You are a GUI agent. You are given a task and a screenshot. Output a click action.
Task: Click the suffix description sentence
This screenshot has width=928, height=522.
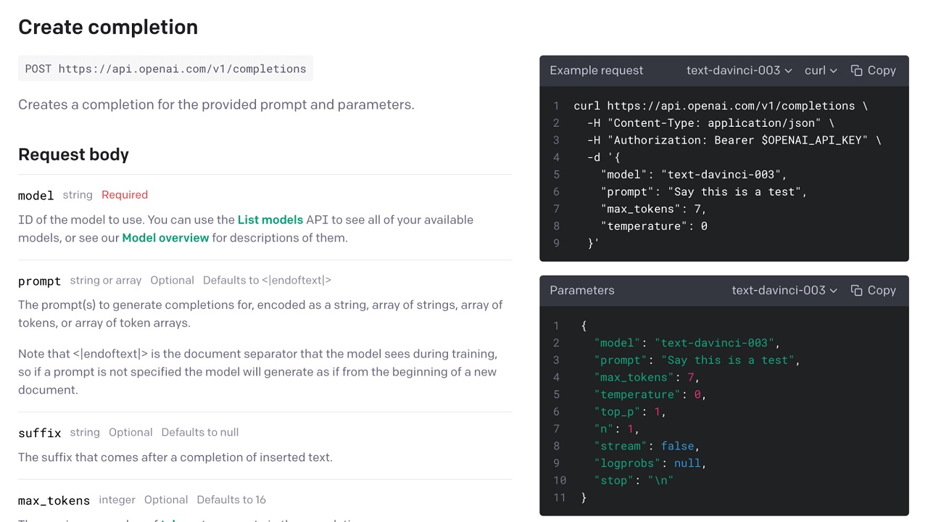(175, 457)
